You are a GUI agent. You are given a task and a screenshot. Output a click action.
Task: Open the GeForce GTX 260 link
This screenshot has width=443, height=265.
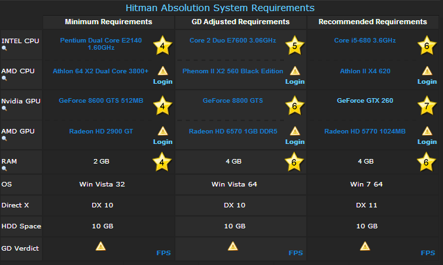click(x=365, y=101)
